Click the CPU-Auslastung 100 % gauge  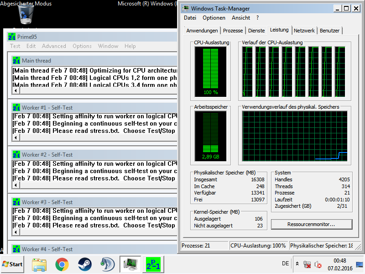click(x=210, y=72)
